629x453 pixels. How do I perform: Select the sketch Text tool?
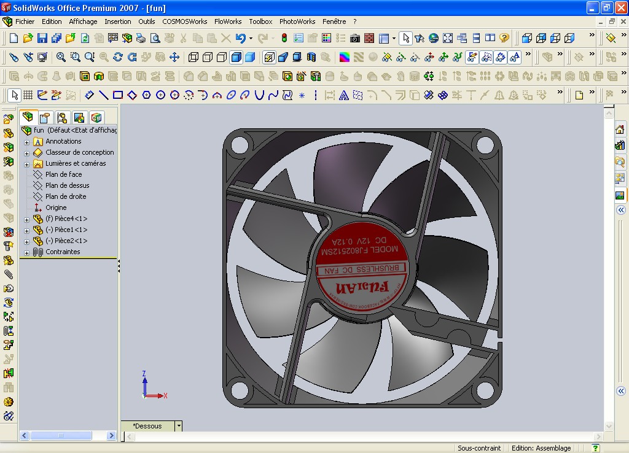(343, 95)
